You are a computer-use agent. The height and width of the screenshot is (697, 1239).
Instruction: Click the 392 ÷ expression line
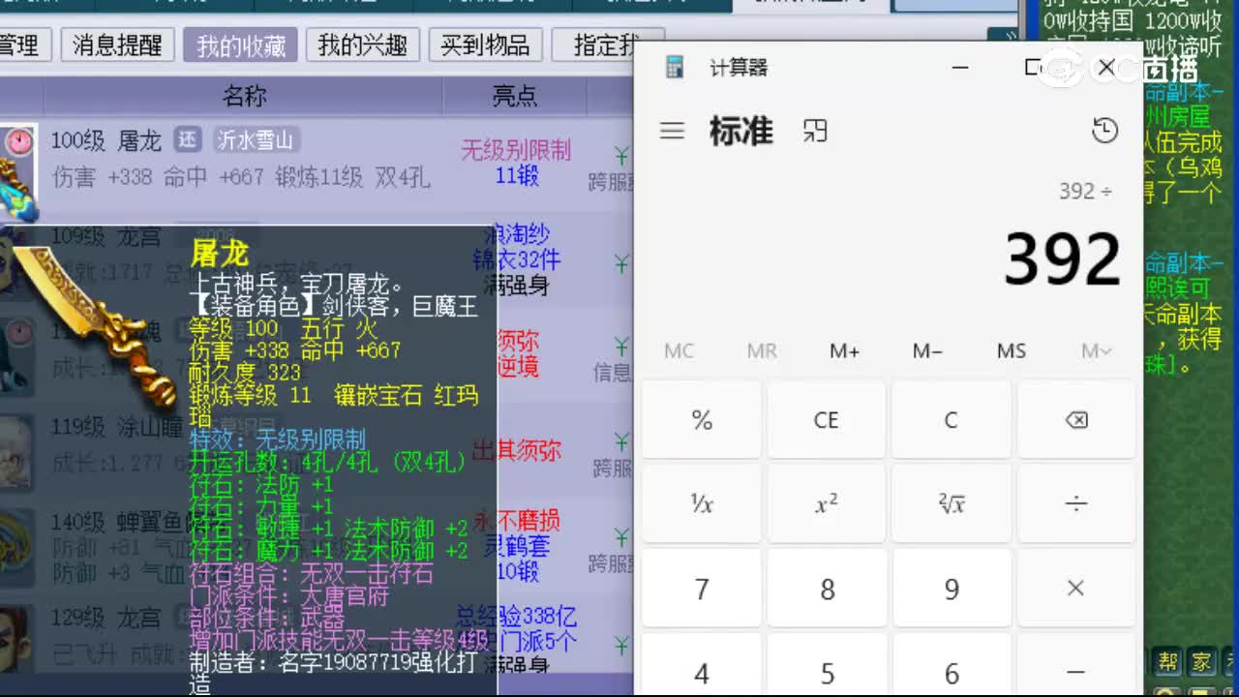tap(1085, 191)
